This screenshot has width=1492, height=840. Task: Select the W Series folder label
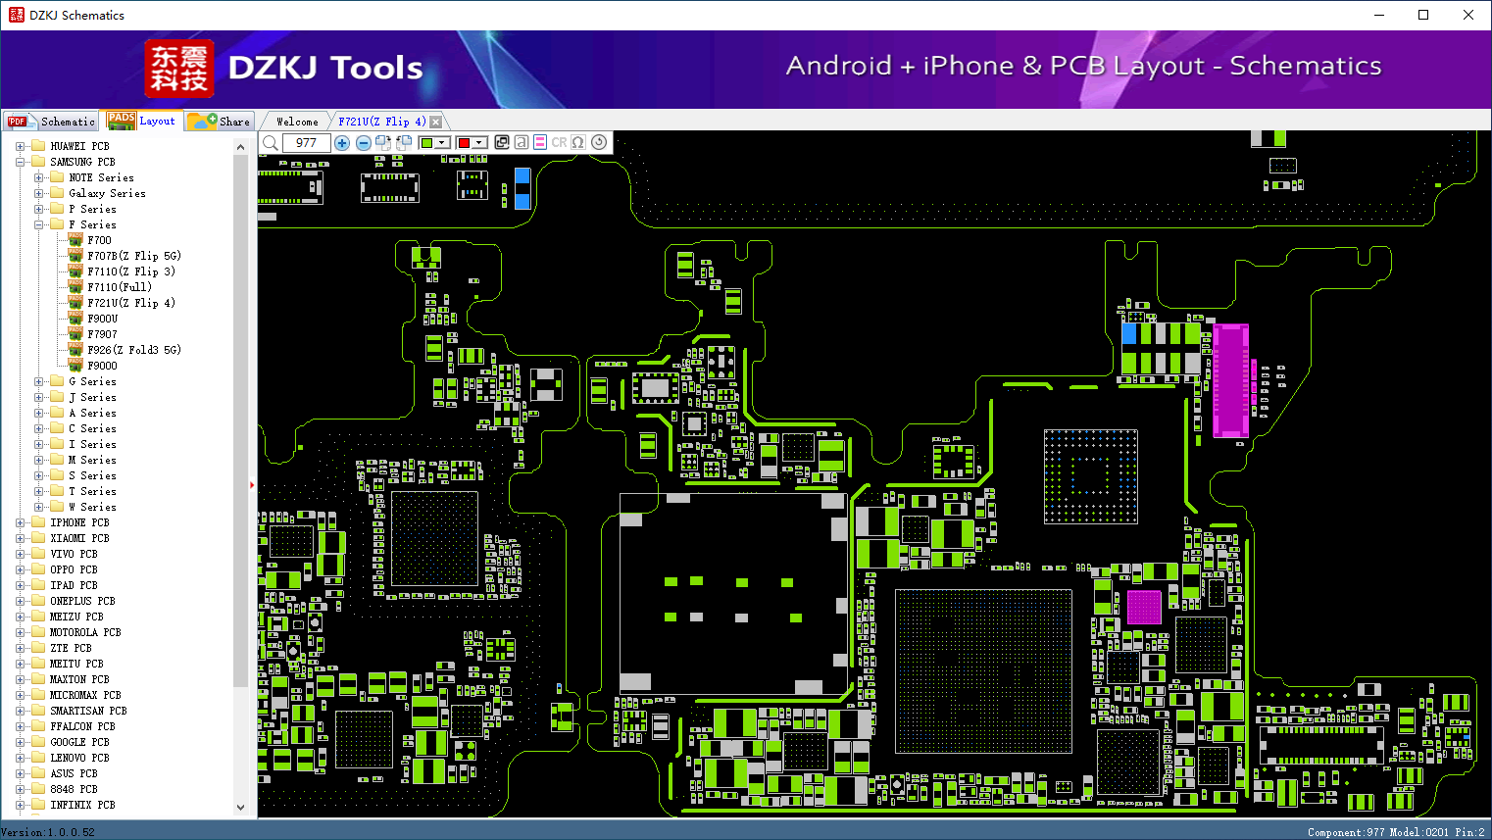(x=92, y=507)
